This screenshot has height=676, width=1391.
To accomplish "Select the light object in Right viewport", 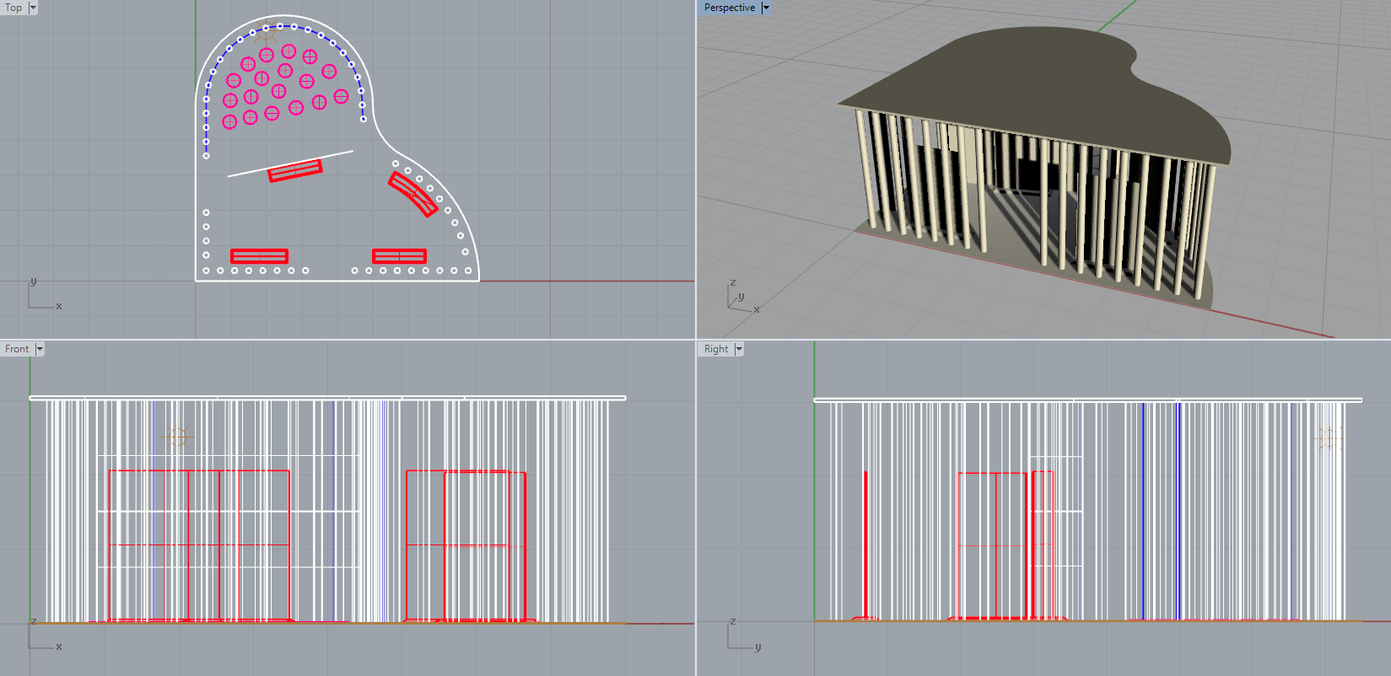I will (1329, 437).
